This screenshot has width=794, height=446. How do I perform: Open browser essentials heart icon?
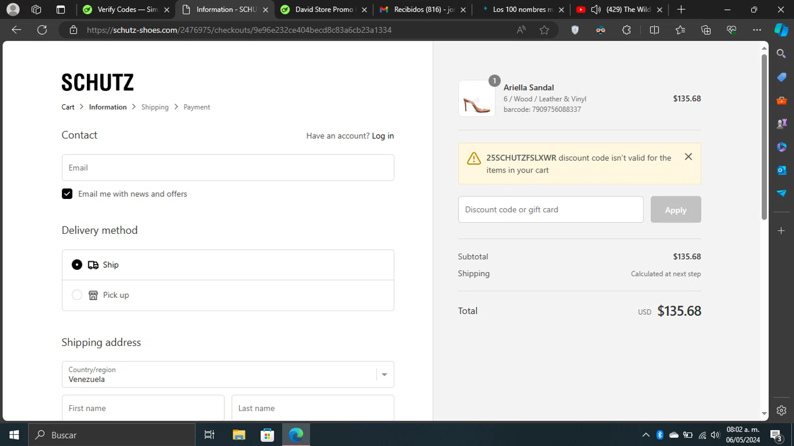(x=732, y=30)
